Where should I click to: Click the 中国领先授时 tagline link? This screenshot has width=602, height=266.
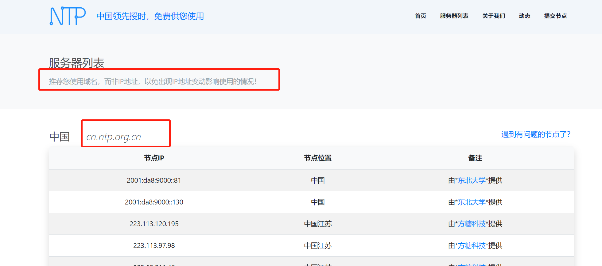pos(150,16)
